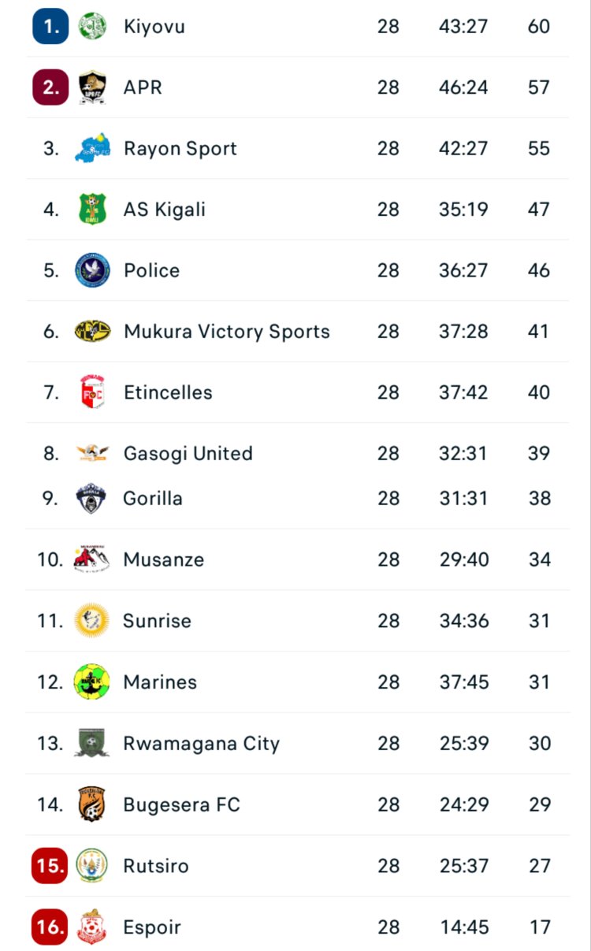Click the Kiyovu club crest icon
The image size is (591, 951).
pos(93,26)
